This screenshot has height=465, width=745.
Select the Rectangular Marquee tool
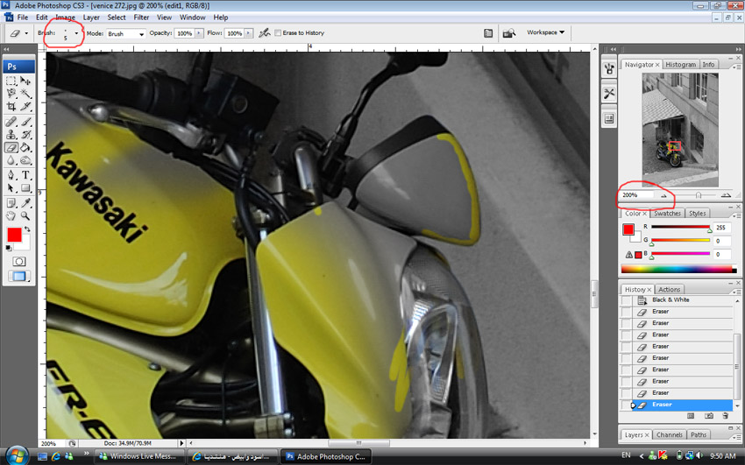click(11, 81)
